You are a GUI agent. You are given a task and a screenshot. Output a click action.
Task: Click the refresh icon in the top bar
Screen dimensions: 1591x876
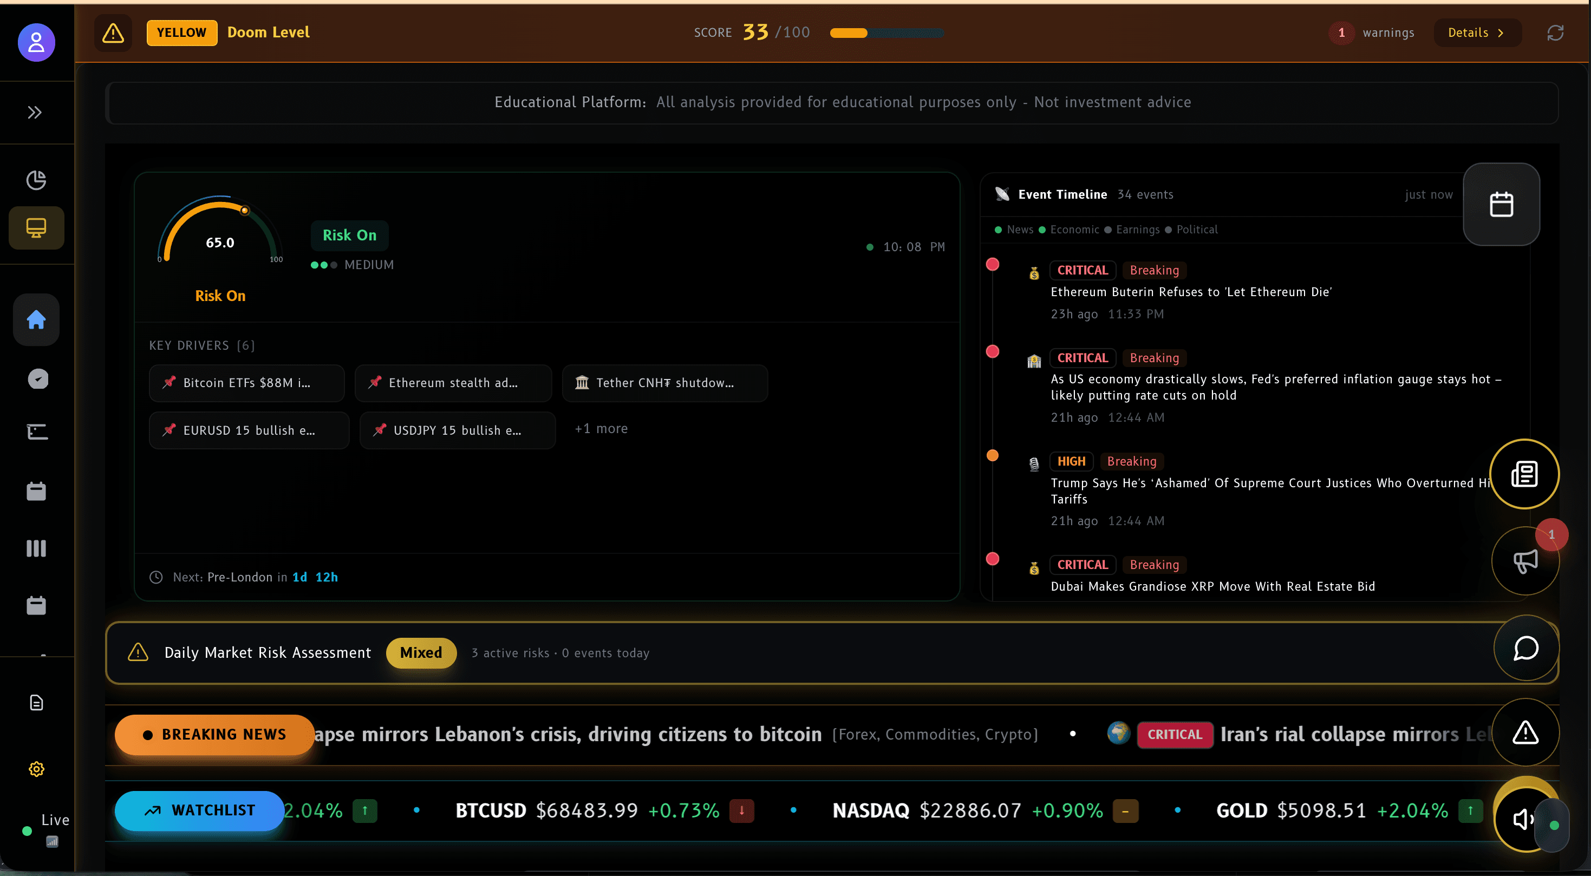1556,32
